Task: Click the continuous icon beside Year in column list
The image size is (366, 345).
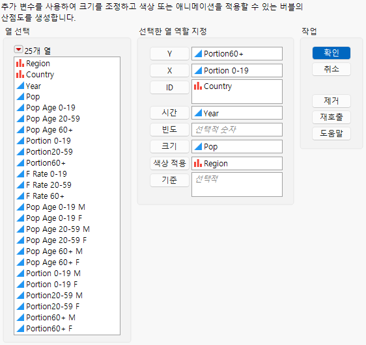Action: 20,85
